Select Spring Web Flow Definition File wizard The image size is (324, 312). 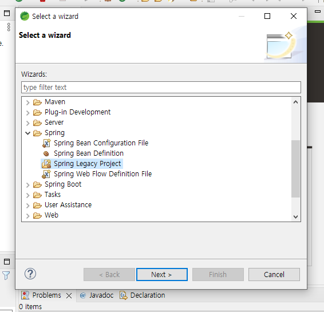102,174
